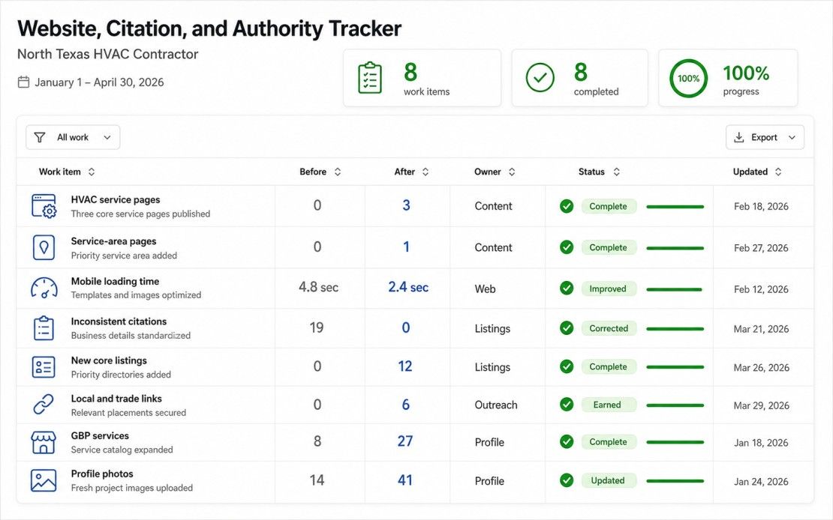Click the date Mar 21, 2026
The width and height of the screenshot is (833, 520).
[x=761, y=329]
